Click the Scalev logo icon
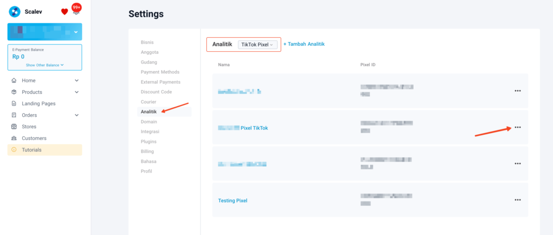 tap(15, 12)
